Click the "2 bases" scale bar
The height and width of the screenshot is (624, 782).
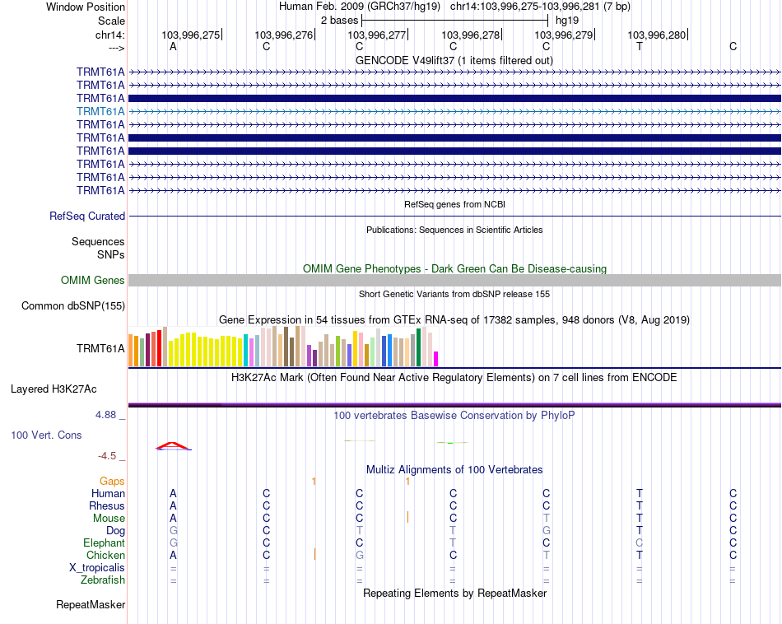point(455,21)
